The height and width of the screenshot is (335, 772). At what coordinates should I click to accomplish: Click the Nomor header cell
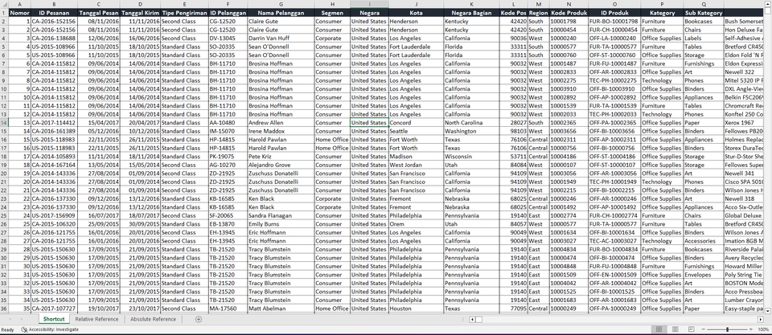[x=19, y=13]
